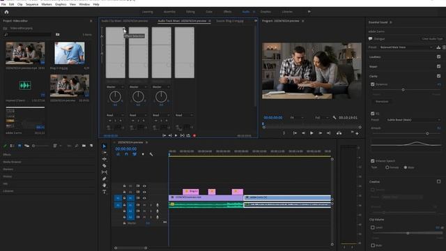Open the Sequence menu

point(32,4)
